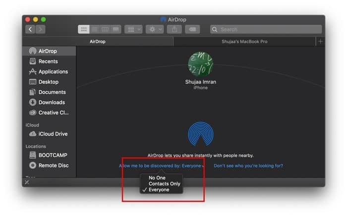Open Remote Disc in sidebar
This screenshot has height=216, width=347.
coord(49,165)
